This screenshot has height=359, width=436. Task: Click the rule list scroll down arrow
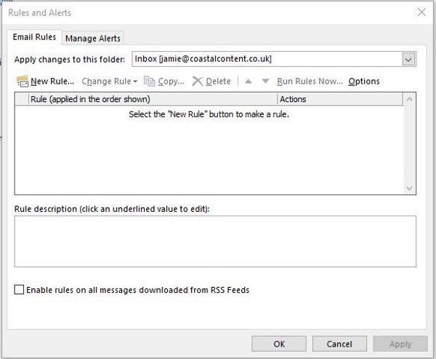pyautogui.click(x=409, y=189)
